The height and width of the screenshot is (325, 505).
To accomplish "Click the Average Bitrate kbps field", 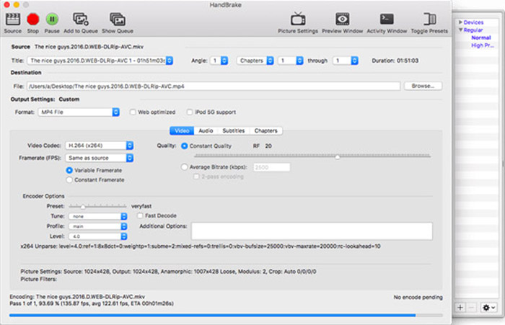I will [271, 167].
